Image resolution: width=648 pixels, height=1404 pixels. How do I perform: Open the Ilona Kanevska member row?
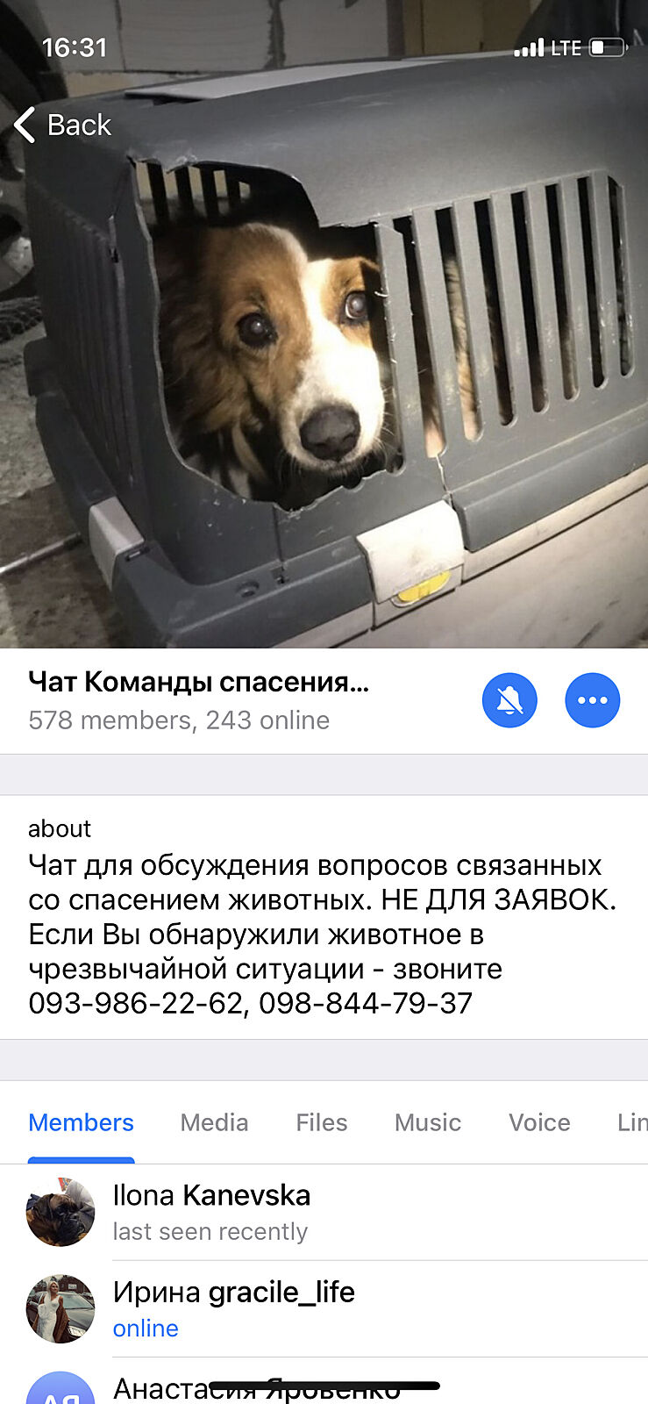(324, 1213)
